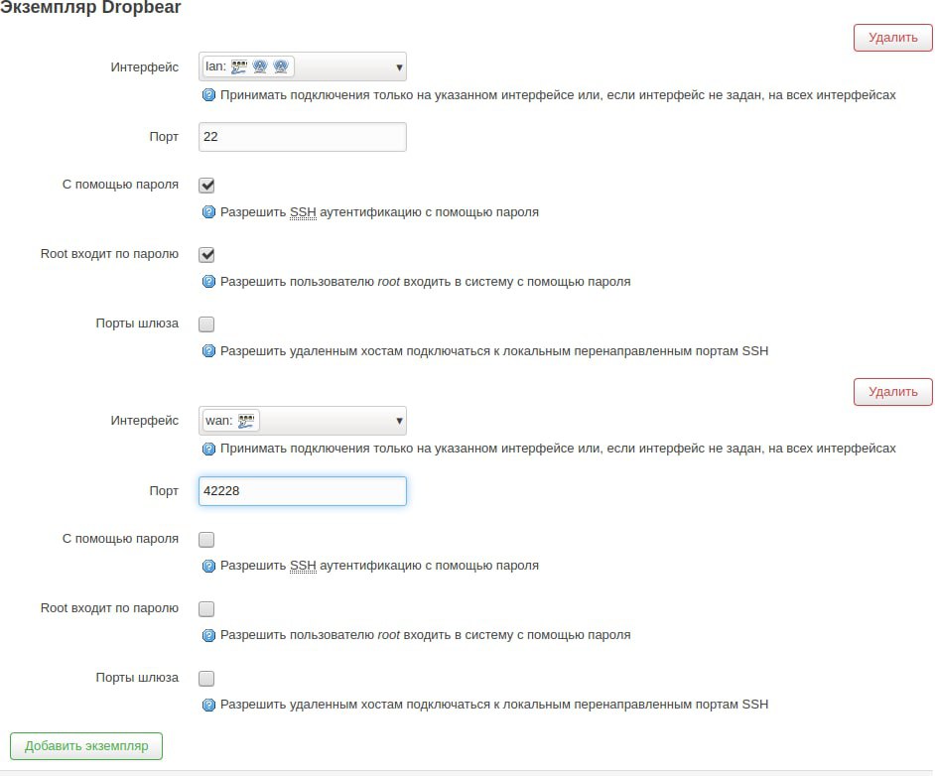935x776 pixels.
Task: Enable 'Root входит по паролю' for the wan instance
Action: tap(206, 608)
